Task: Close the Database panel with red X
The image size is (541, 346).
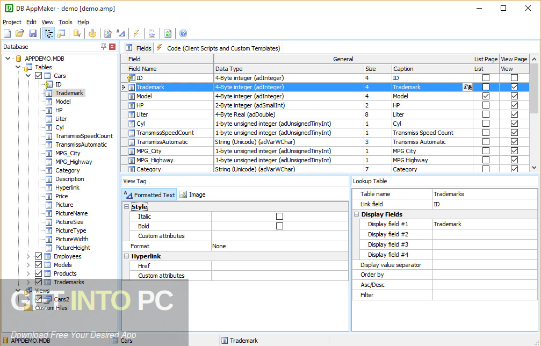Action: (112, 47)
